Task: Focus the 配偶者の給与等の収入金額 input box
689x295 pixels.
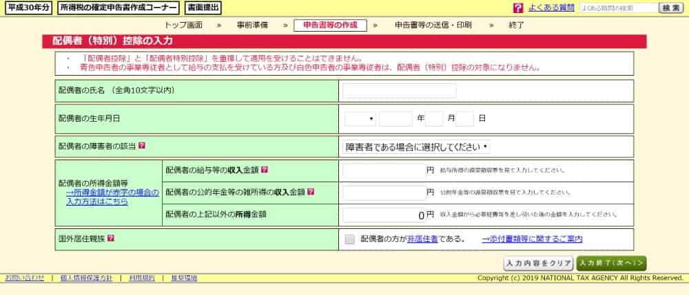Action: click(383, 170)
